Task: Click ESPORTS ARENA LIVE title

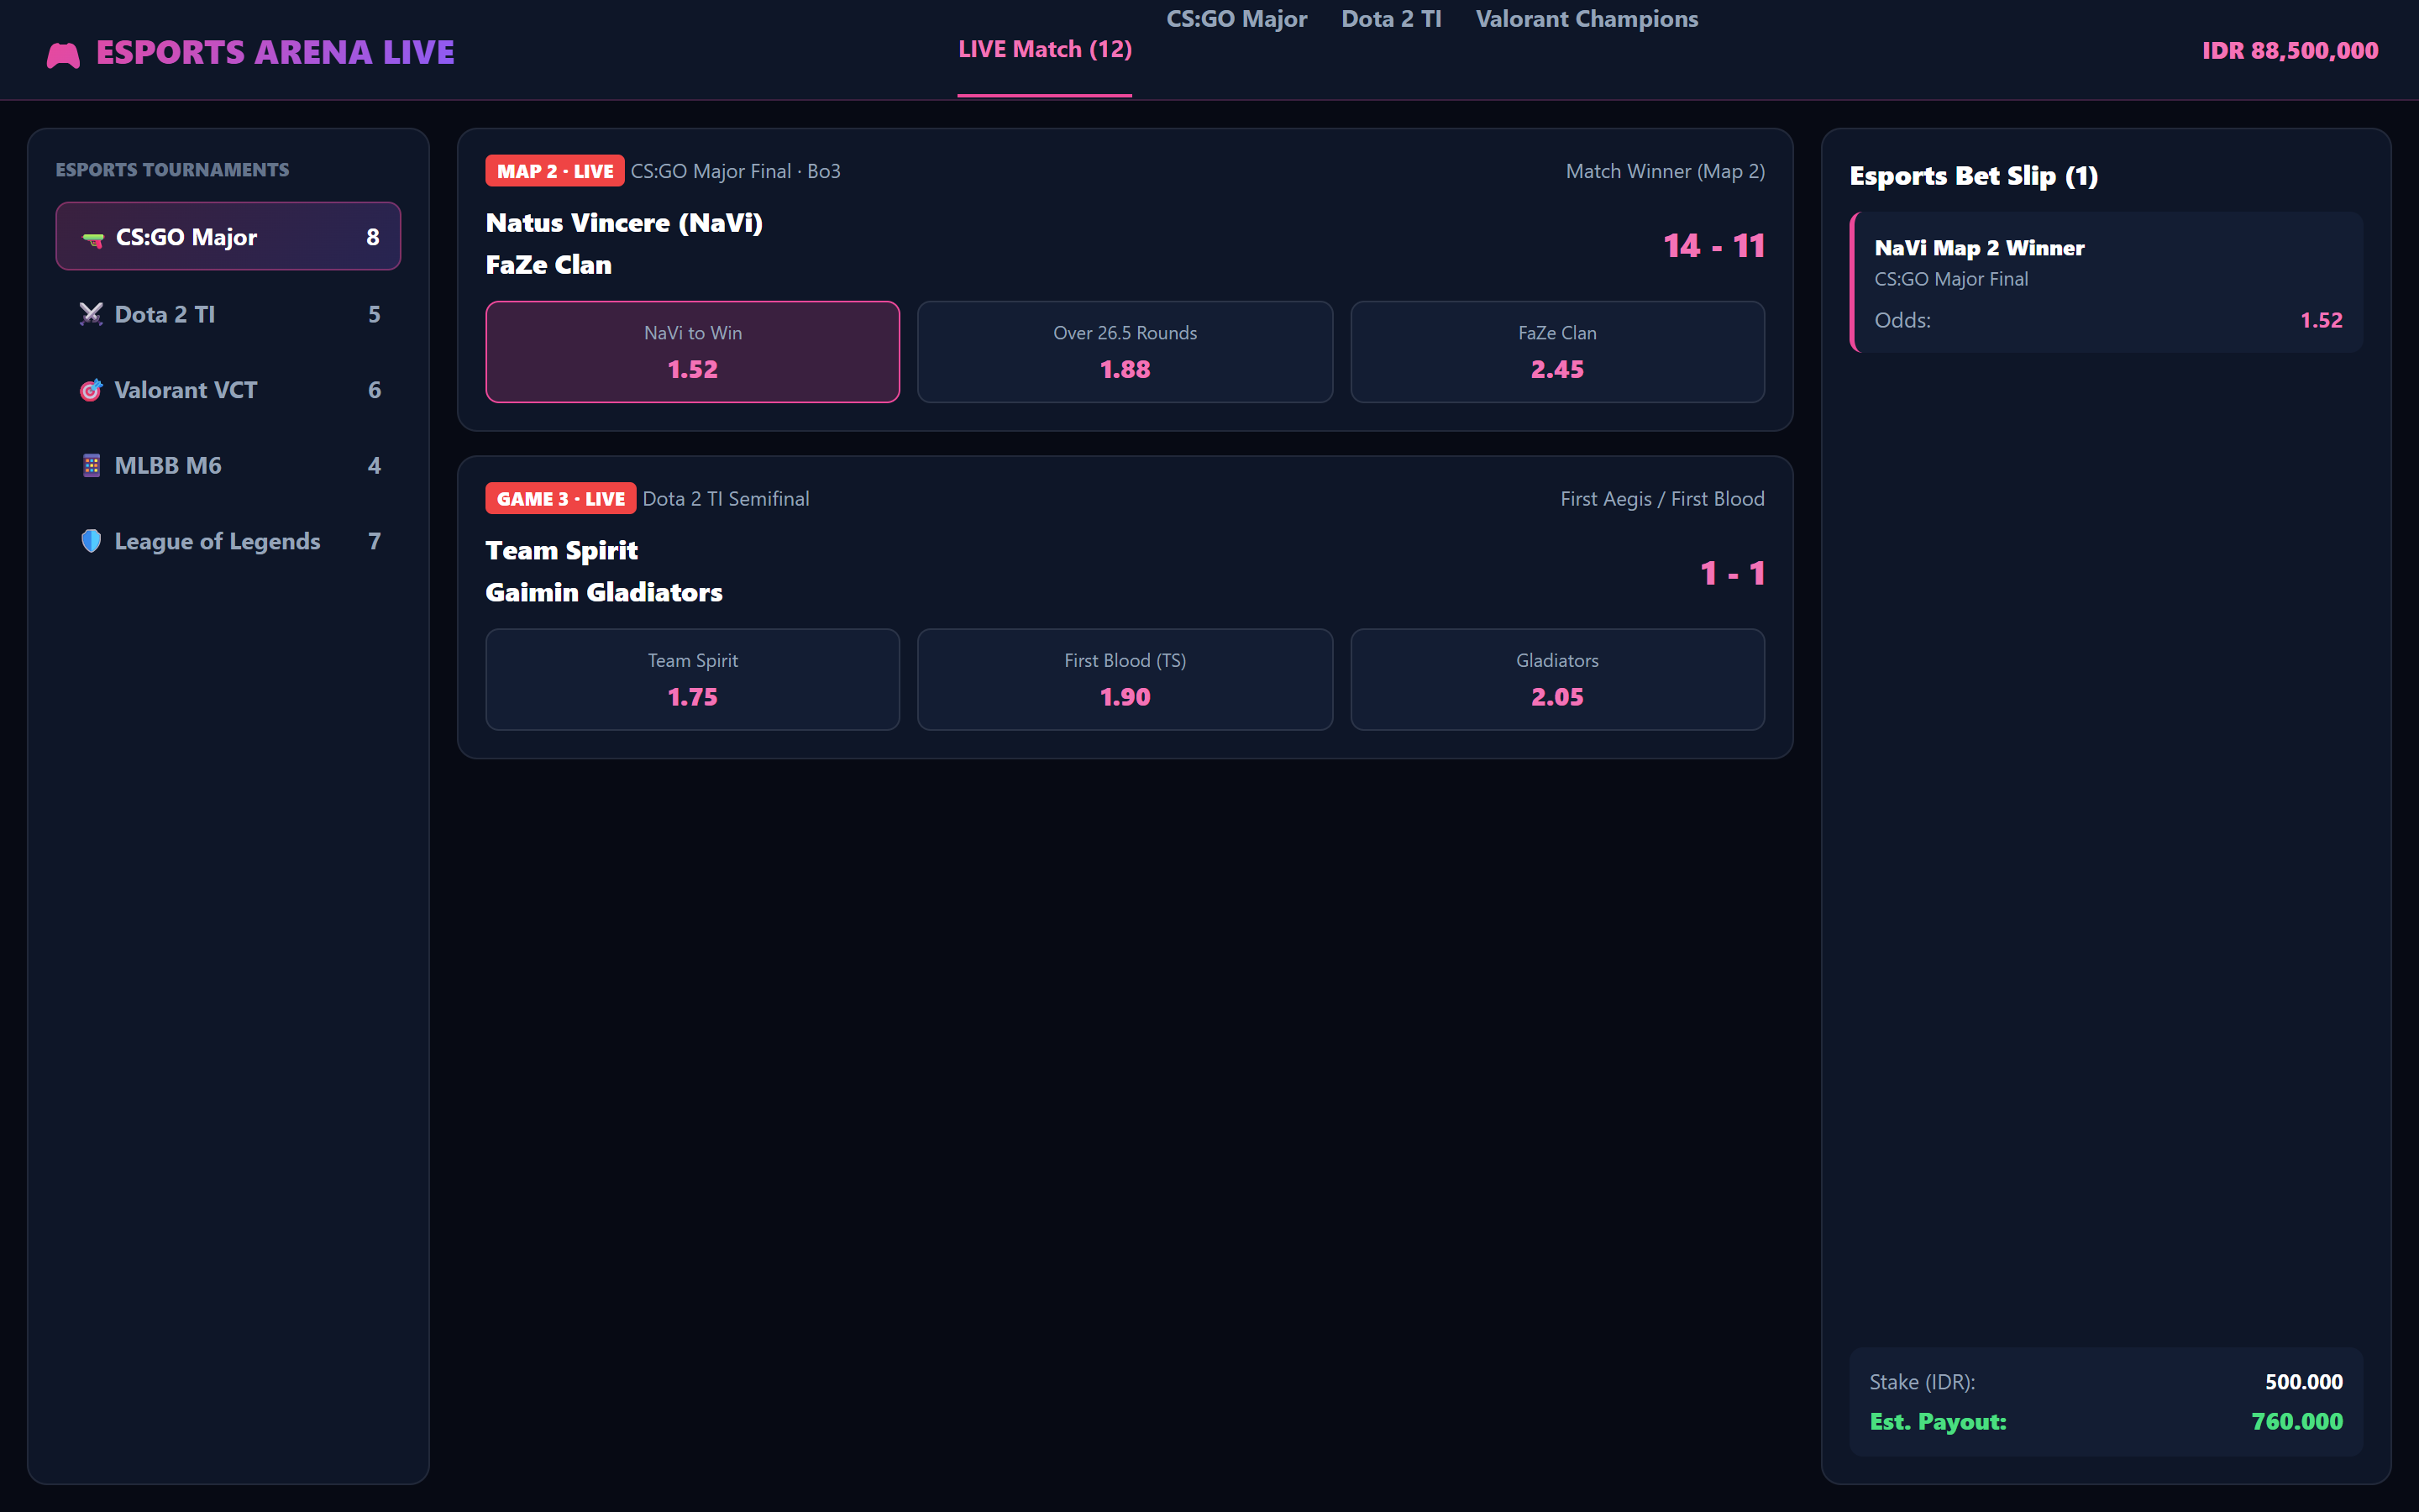Action: (275, 52)
